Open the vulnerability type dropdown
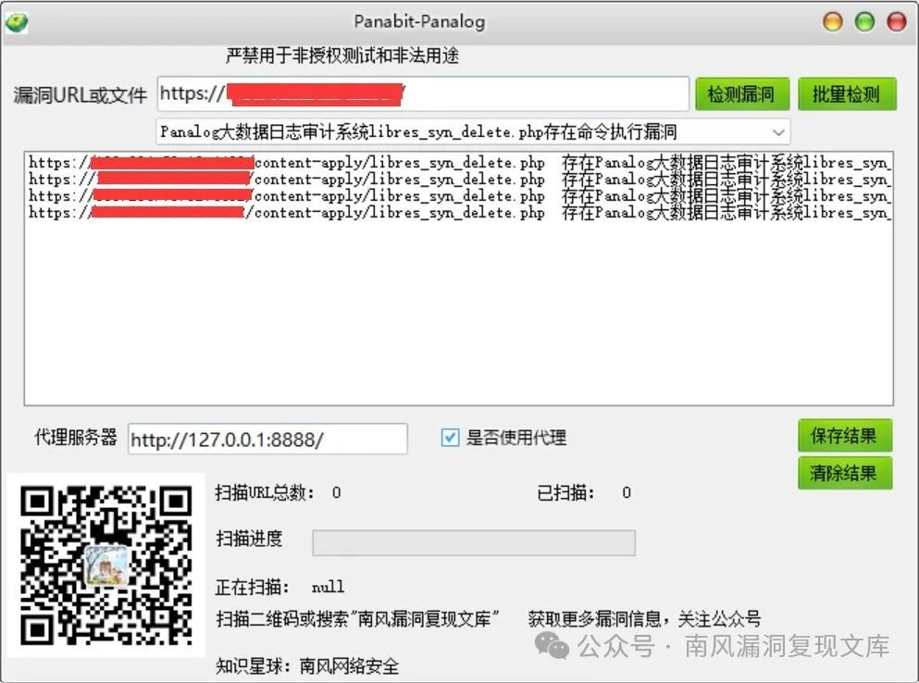Screen dimensions: 919x683 coord(472,132)
